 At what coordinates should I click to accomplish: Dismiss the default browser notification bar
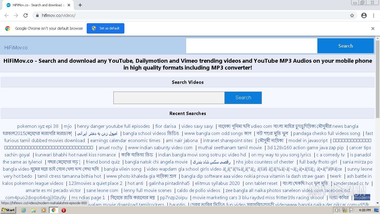pyautogui.click(x=373, y=29)
